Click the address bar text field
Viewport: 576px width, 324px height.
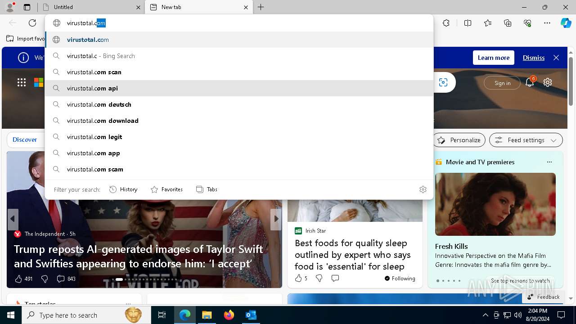(x=239, y=23)
